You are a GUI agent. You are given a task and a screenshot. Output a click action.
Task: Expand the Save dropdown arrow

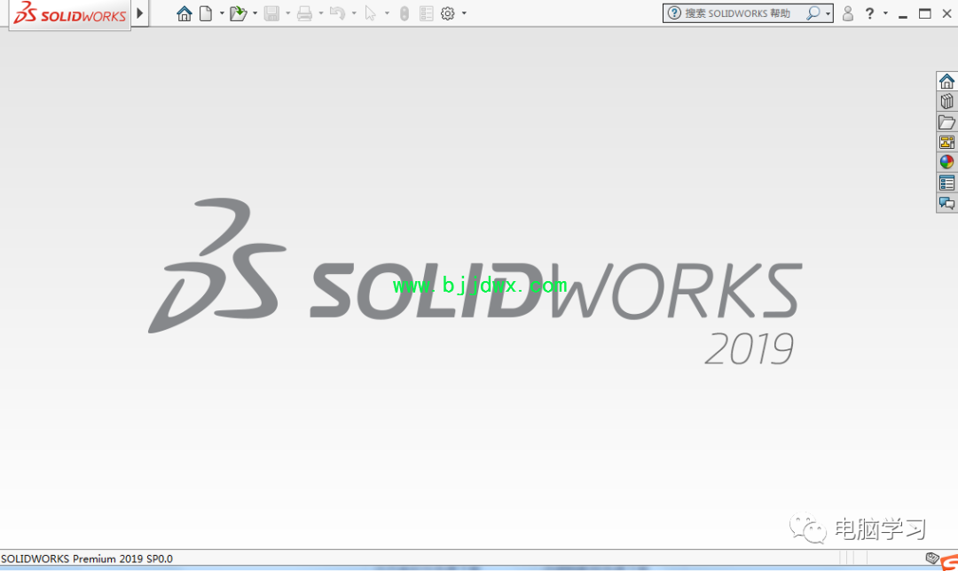[287, 13]
